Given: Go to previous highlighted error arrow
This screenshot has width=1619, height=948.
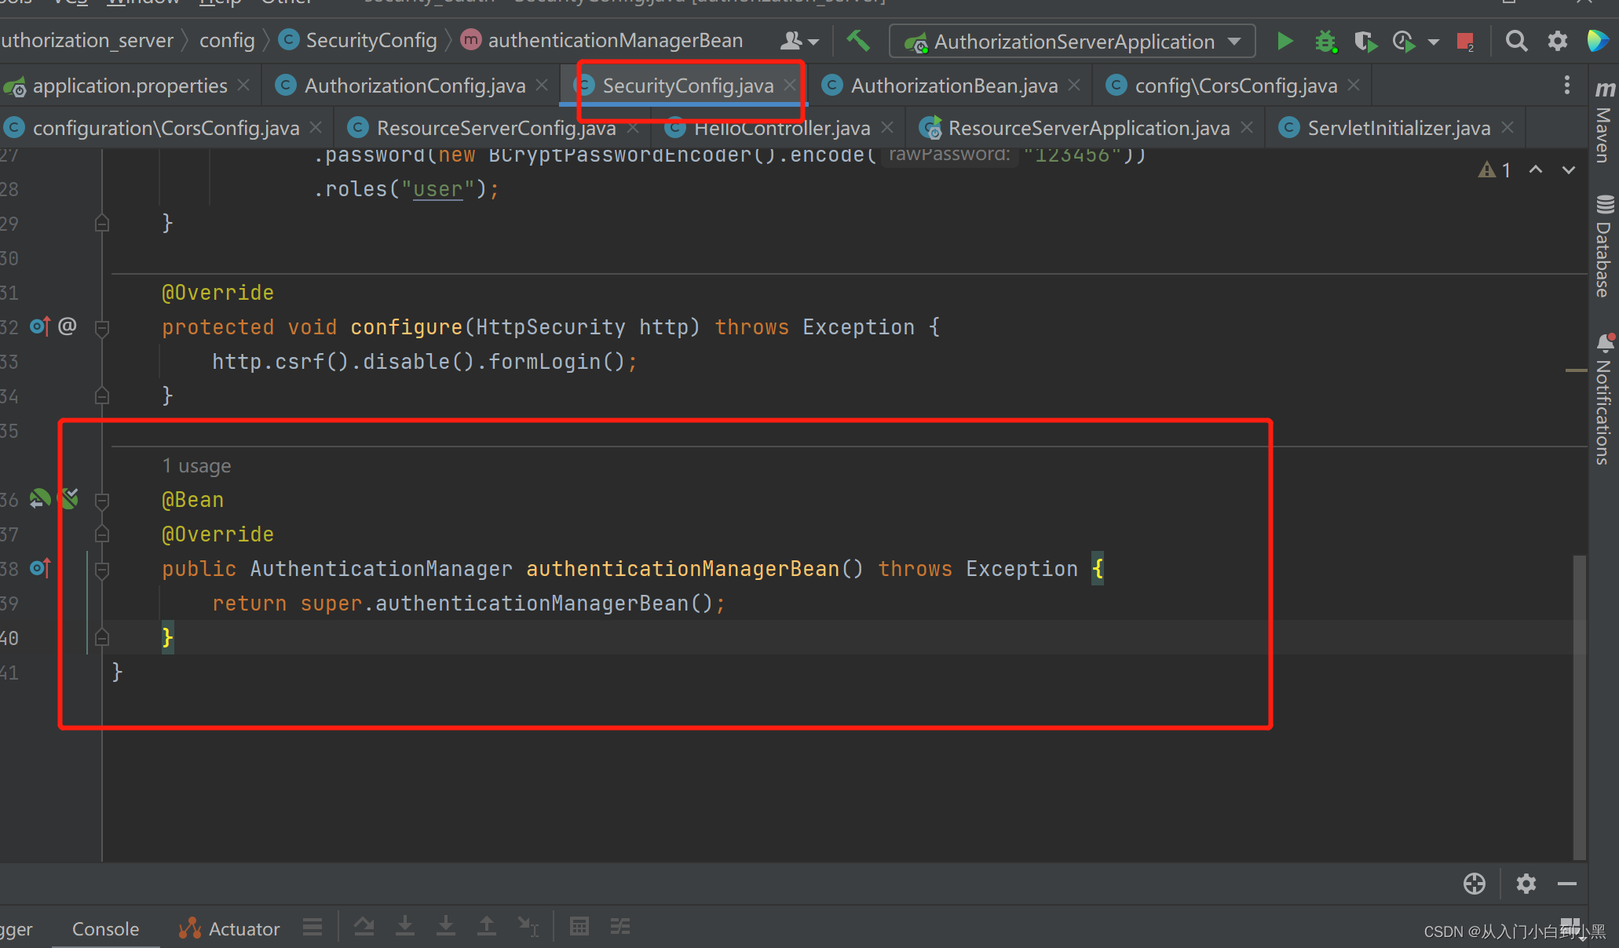Looking at the screenshot, I should 1536,170.
